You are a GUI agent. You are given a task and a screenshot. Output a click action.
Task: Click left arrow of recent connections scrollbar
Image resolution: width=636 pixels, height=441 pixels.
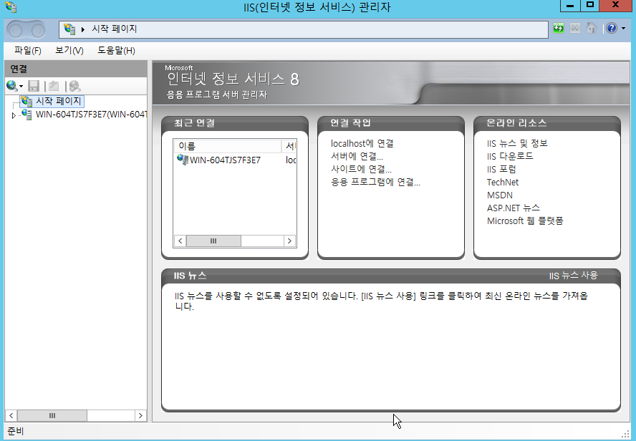coord(180,241)
